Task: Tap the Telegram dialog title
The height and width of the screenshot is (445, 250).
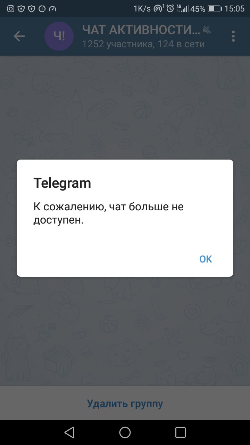Action: point(62,183)
